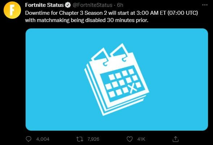Screen dimensions: 213x145
Task: Click the retweet arrows icon
Action: coord(80,139)
